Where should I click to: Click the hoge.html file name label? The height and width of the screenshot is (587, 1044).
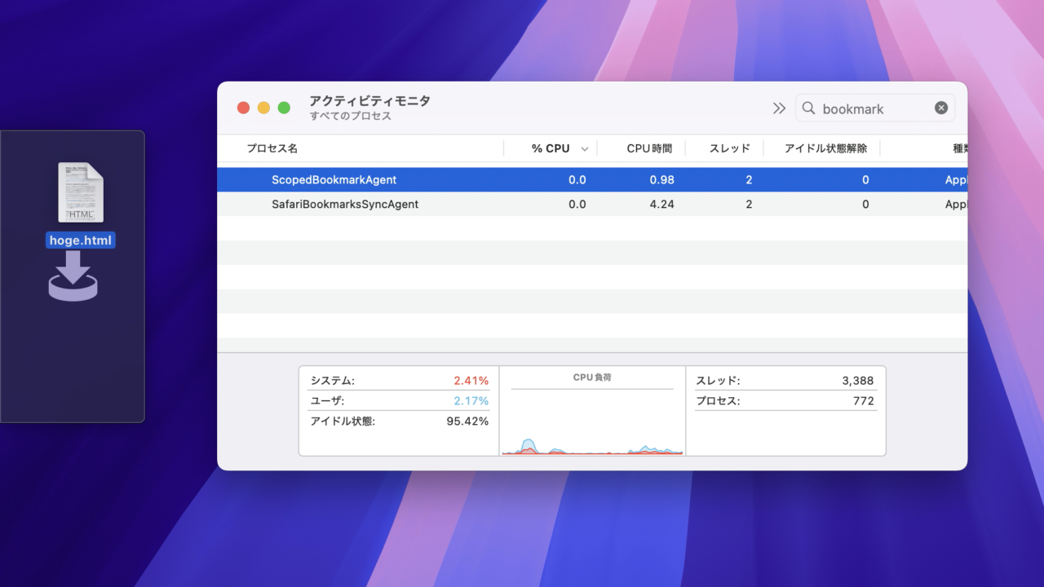[81, 241]
